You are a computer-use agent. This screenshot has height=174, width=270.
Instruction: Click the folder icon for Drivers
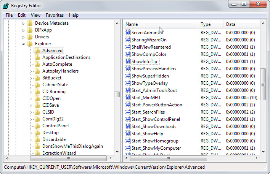coord(30,37)
